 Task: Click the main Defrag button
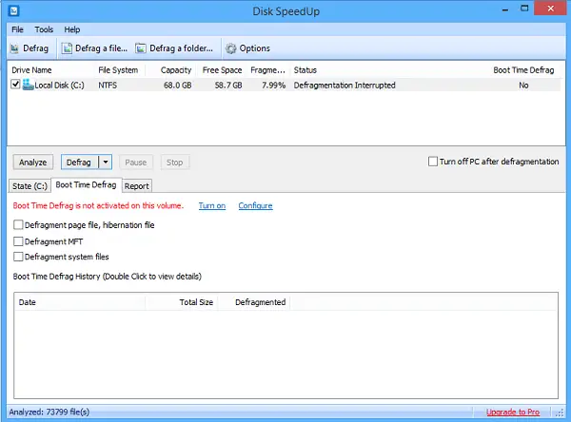(x=79, y=163)
